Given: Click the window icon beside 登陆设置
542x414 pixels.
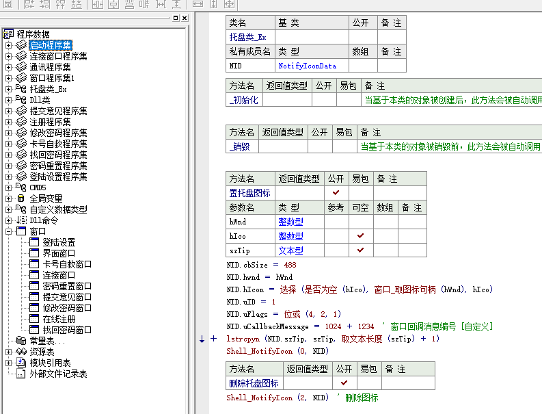Looking at the screenshot, I should [x=34, y=242].
